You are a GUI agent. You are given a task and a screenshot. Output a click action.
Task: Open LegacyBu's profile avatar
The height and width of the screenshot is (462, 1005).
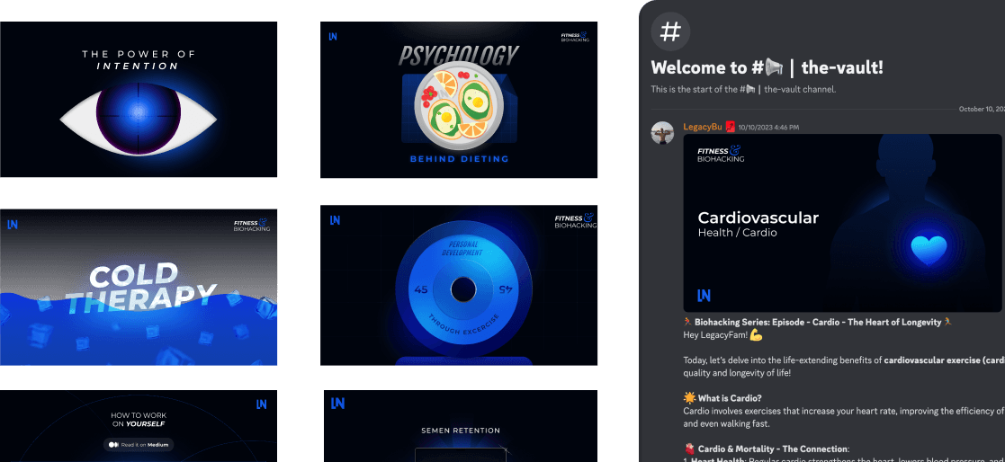(x=663, y=133)
